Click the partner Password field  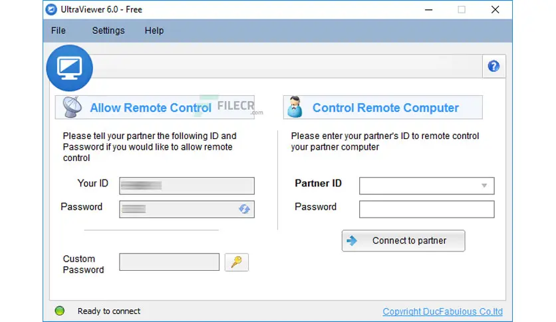pos(426,209)
